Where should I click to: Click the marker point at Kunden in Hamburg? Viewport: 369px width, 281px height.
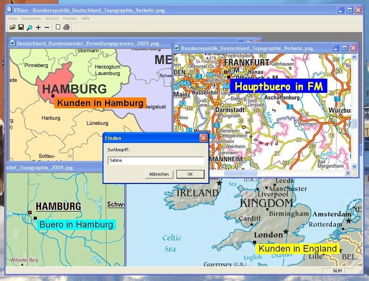(x=53, y=96)
